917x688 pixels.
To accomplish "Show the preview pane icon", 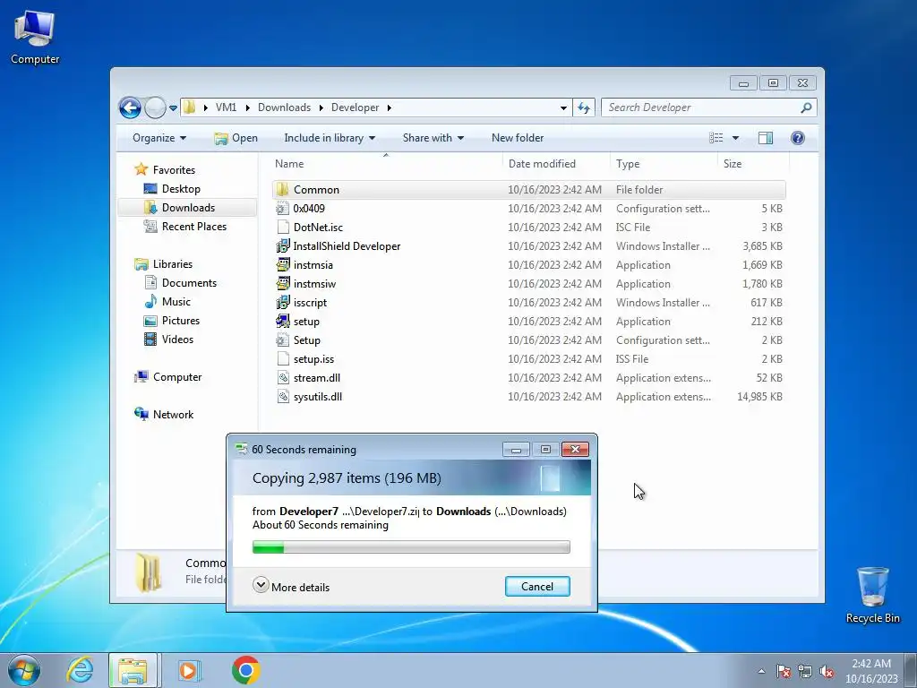I will coord(765,138).
